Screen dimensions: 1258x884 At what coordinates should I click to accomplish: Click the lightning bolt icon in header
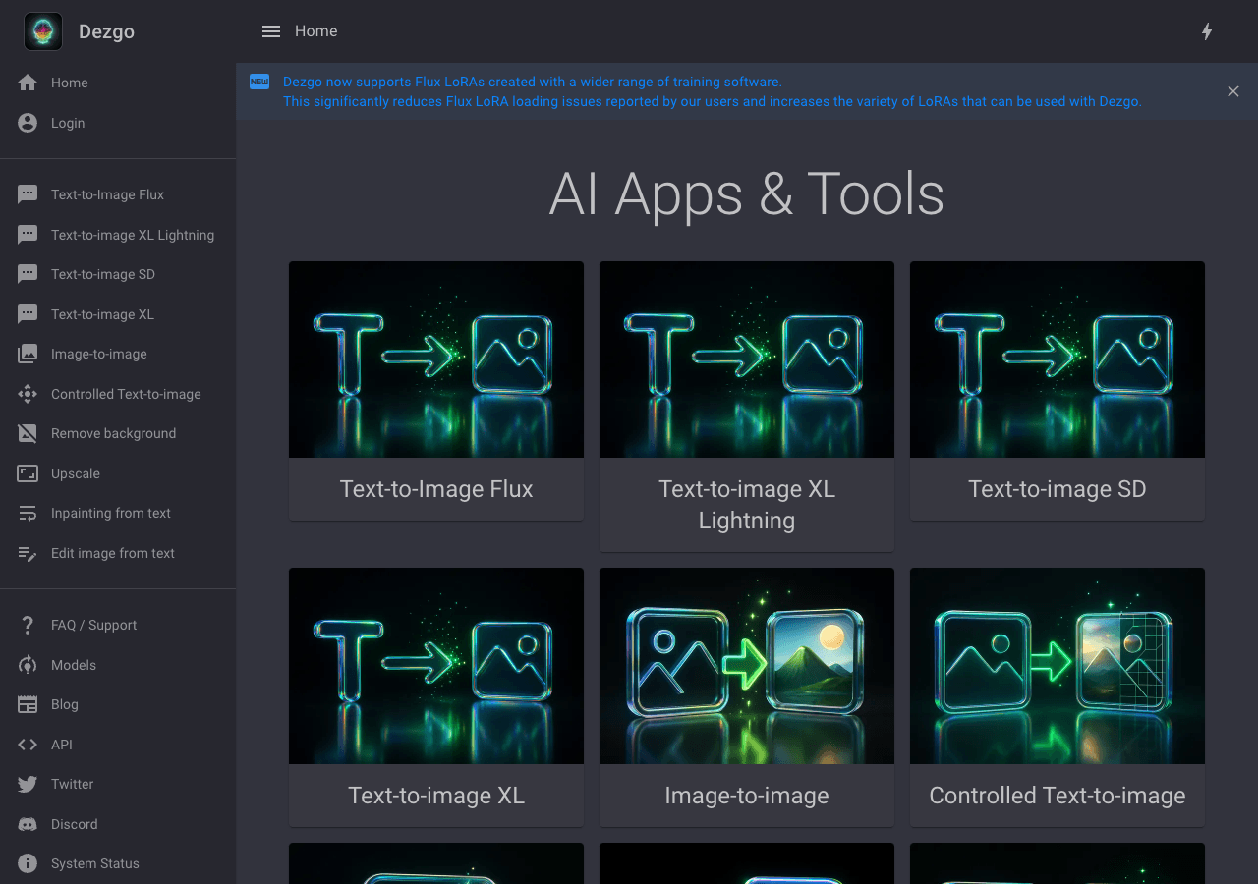pos(1207,31)
